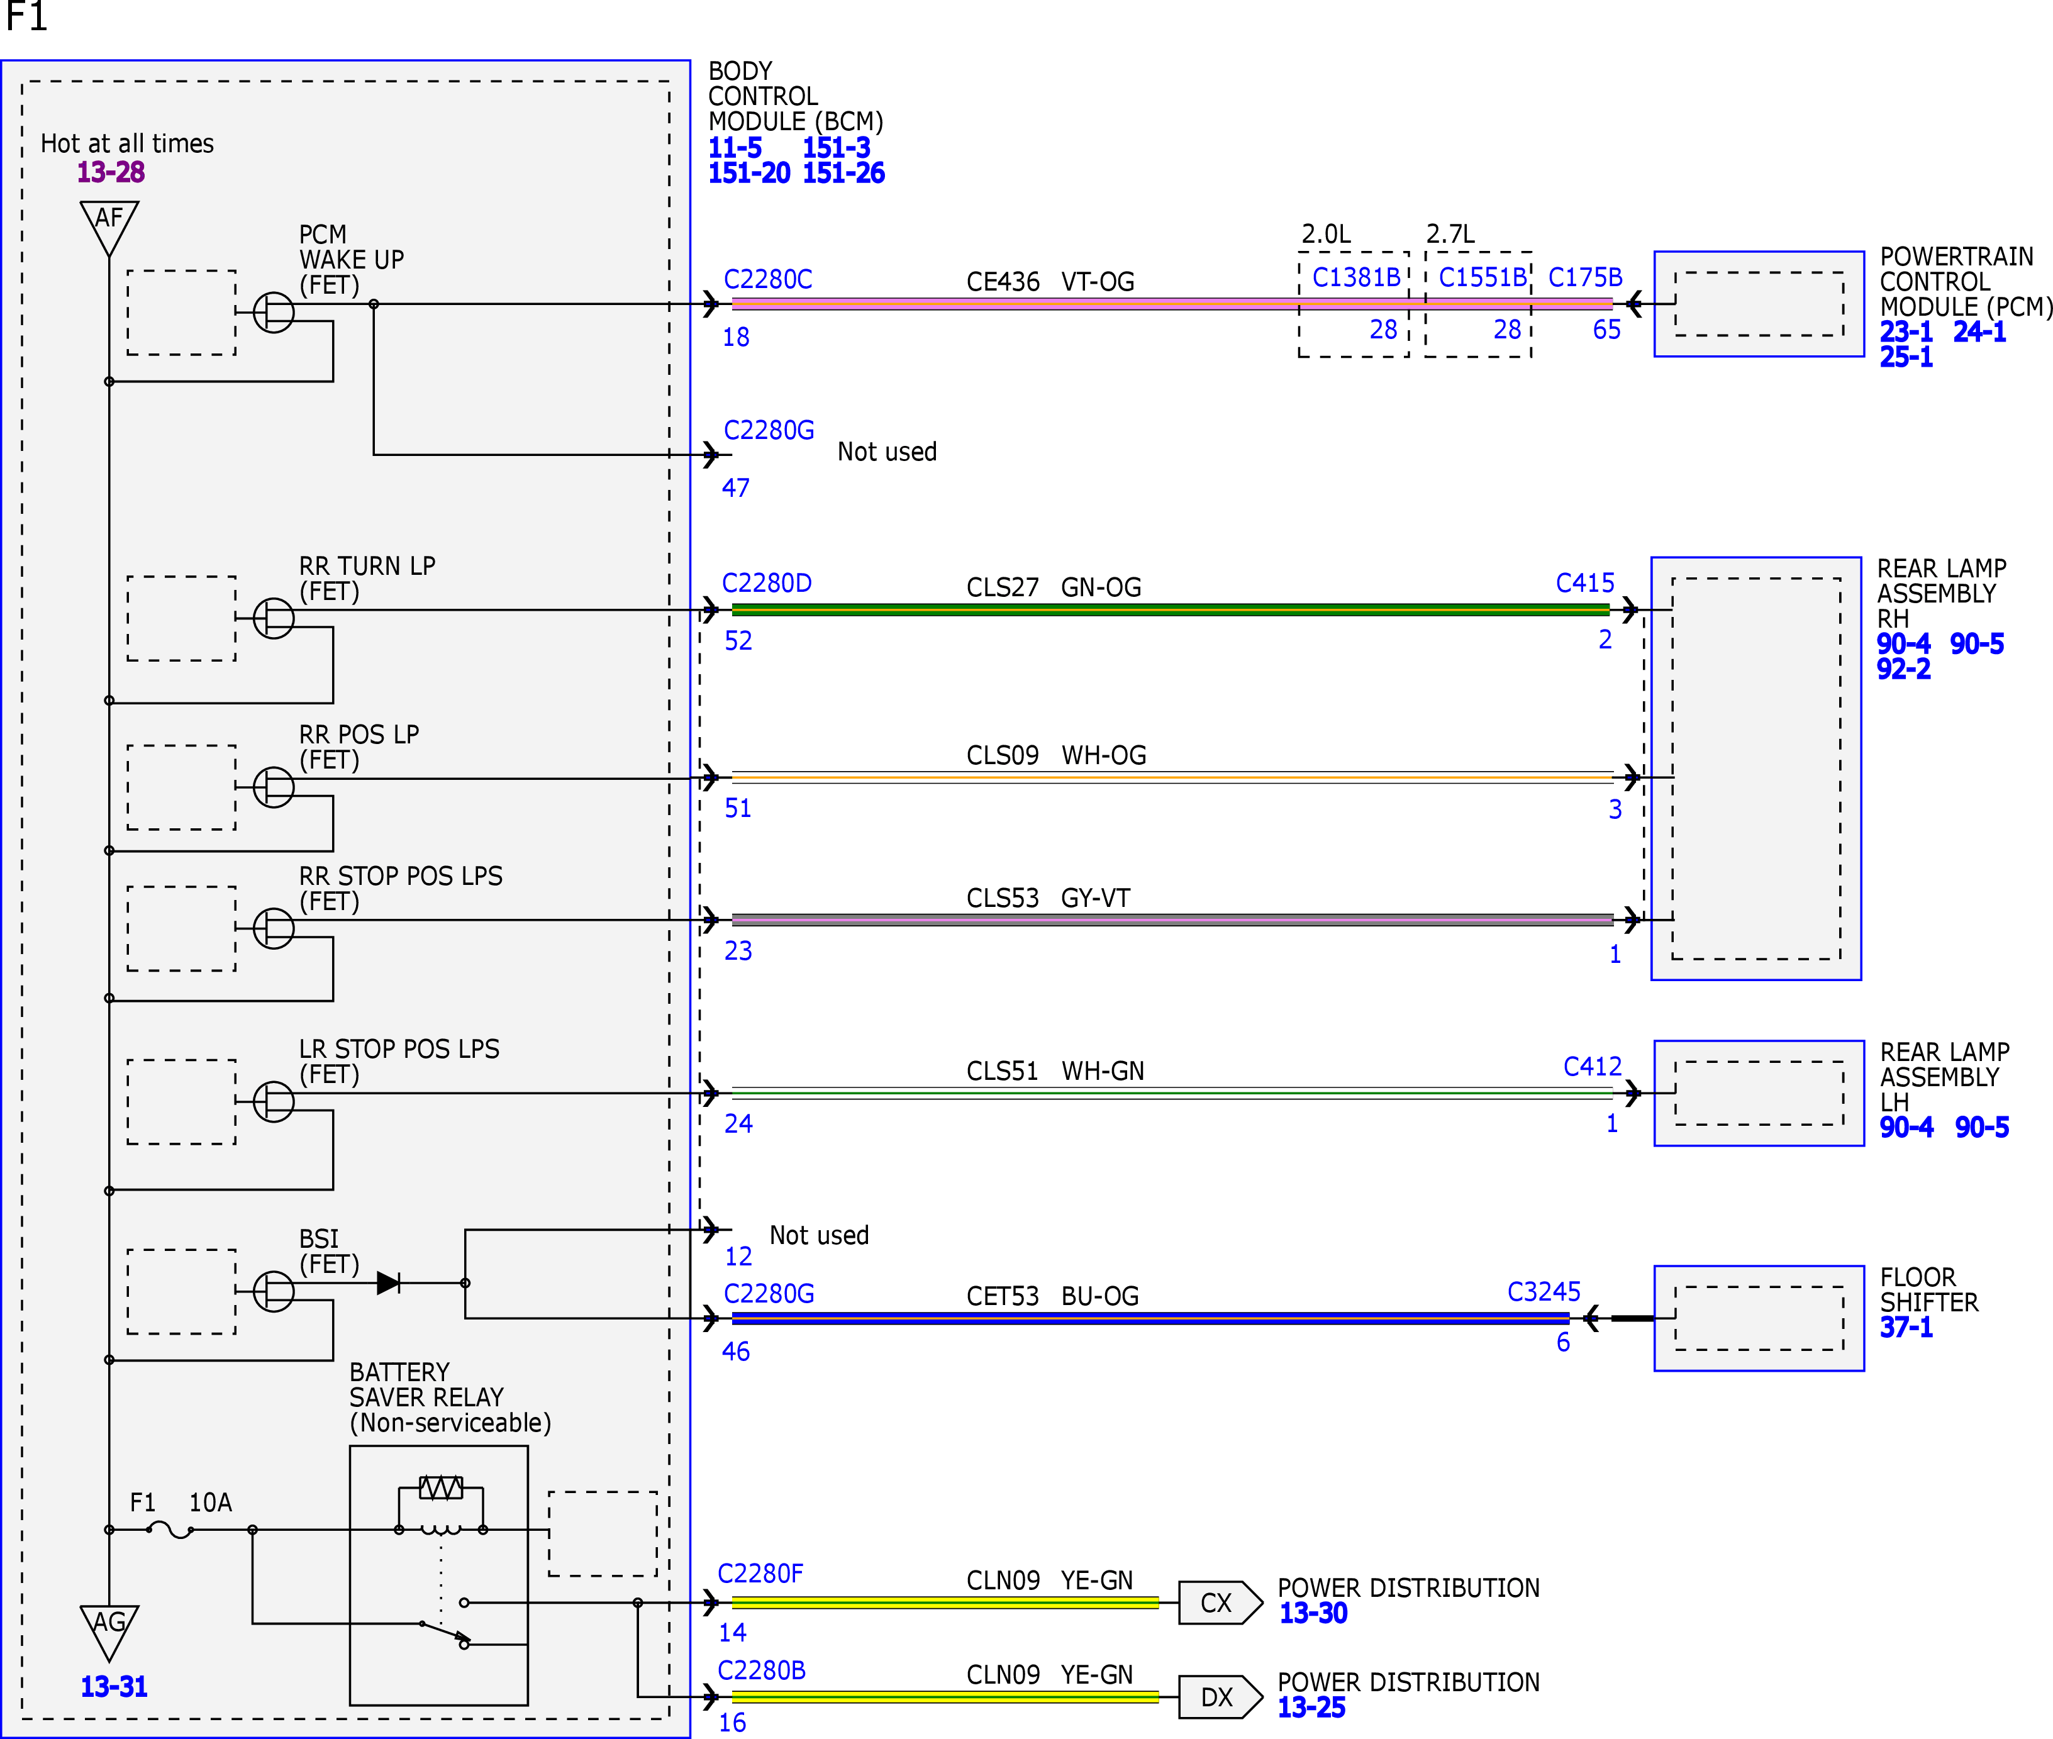The image size is (2053, 1739).
Task: Select connector label C2280F
Action: tap(760, 1574)
